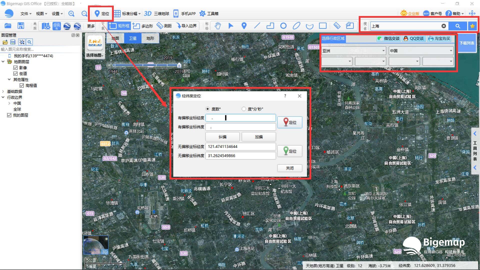
Task: Click 导入边界 import boundary
Action: [x=186, y=26]
